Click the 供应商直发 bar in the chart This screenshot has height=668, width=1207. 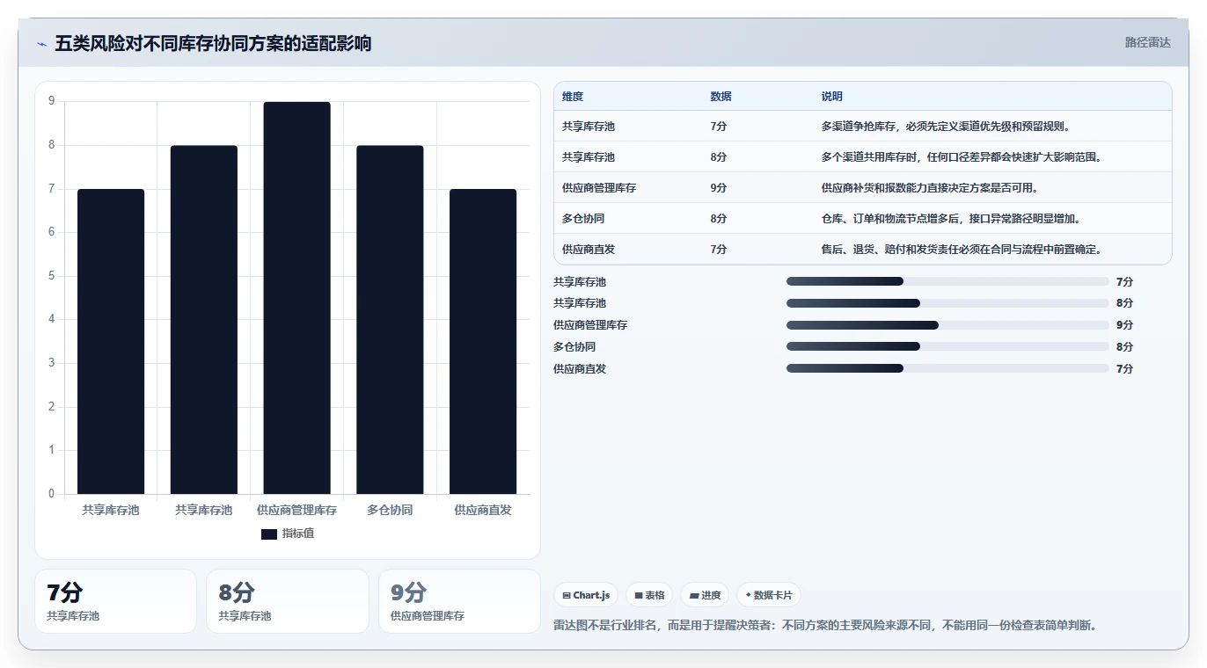click(x=483, y=342)
